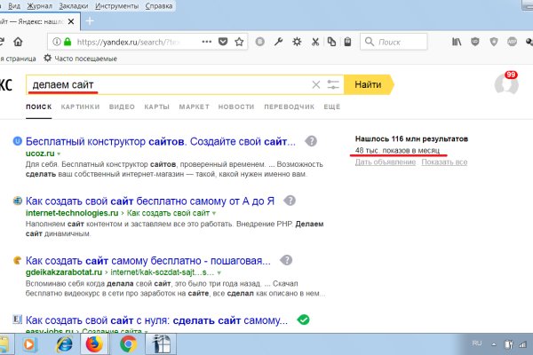533x355 pixels.
Task: Click the green padlock site security icon
Action: coord(67,42)
